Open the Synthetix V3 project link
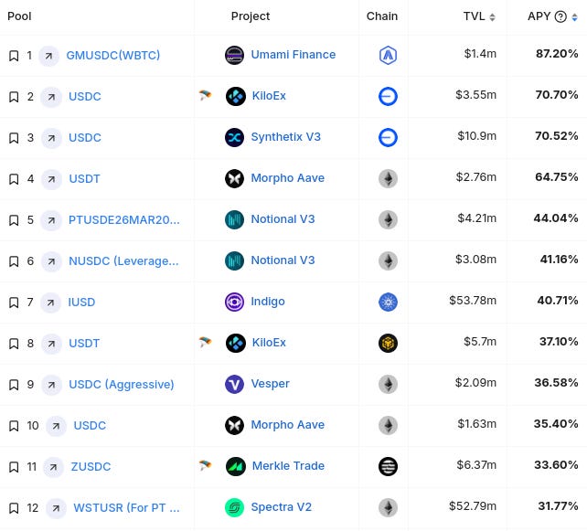The image size is (587, 531). pyautogui.click(x=285, y=137)
